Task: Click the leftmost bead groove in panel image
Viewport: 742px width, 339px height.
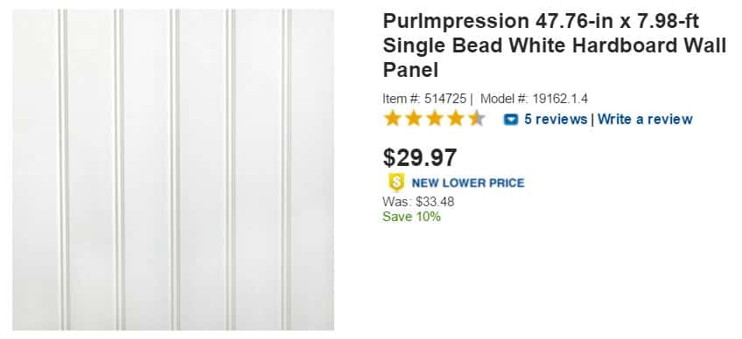Action: (x=63, y=169)
